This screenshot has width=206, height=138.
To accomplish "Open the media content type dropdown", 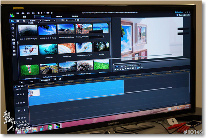I will [x=35, y=20].
